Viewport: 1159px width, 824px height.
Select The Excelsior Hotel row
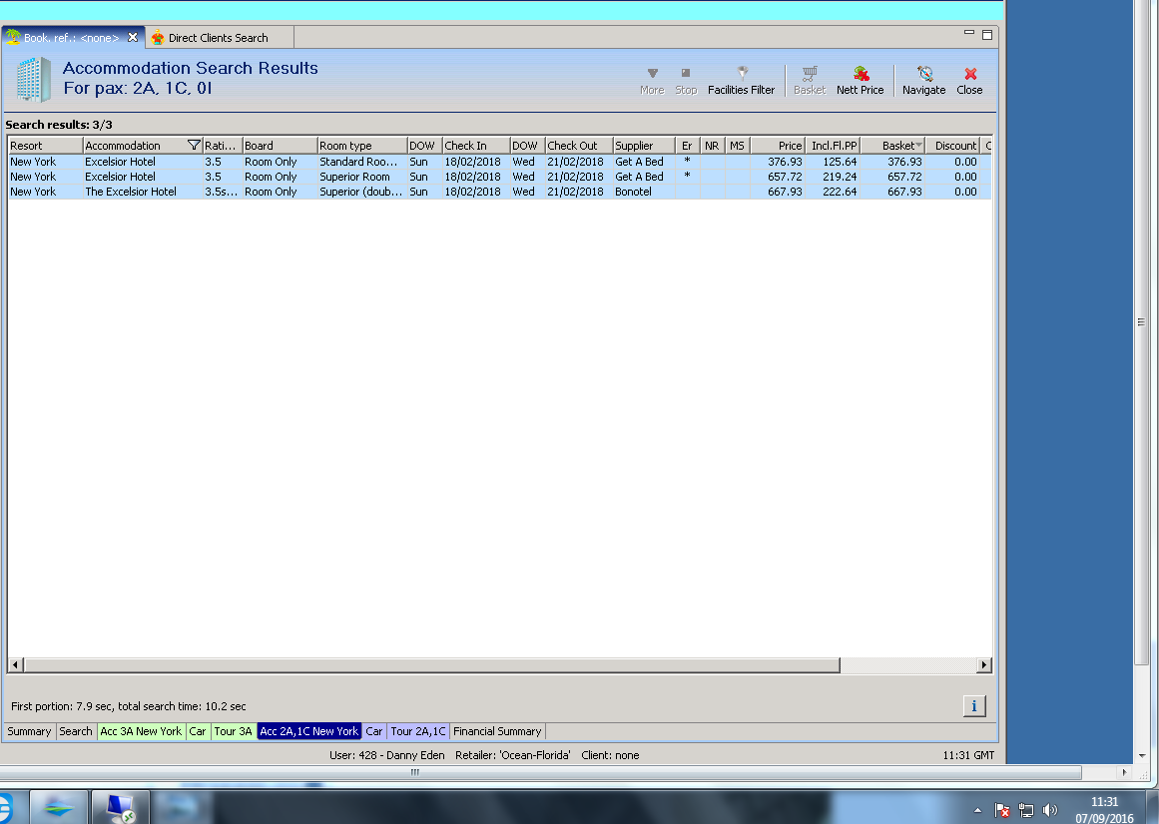point(499,192)
